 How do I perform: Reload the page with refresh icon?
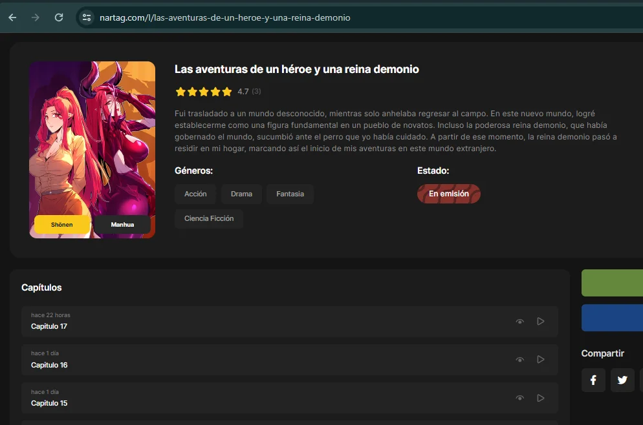[59, 17]
